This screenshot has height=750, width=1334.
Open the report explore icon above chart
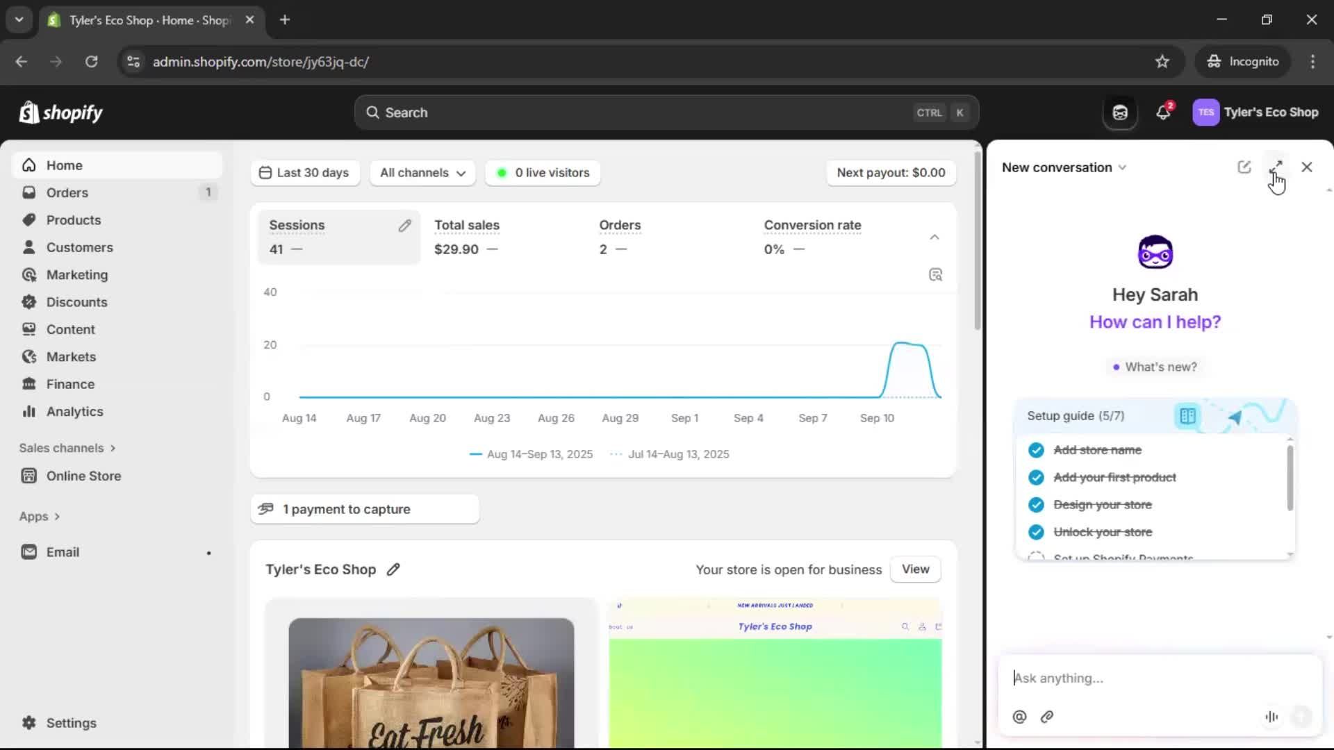(935, 275)
